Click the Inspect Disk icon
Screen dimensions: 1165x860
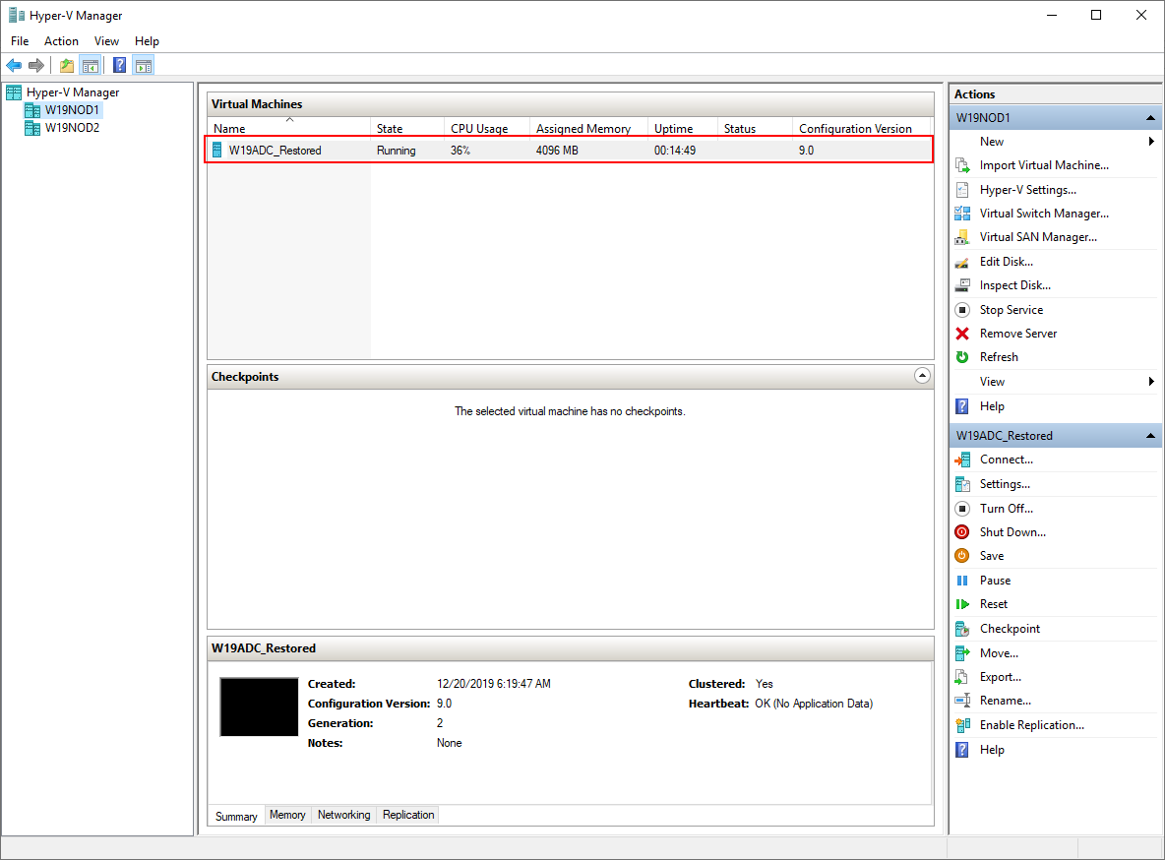[962, 285]
